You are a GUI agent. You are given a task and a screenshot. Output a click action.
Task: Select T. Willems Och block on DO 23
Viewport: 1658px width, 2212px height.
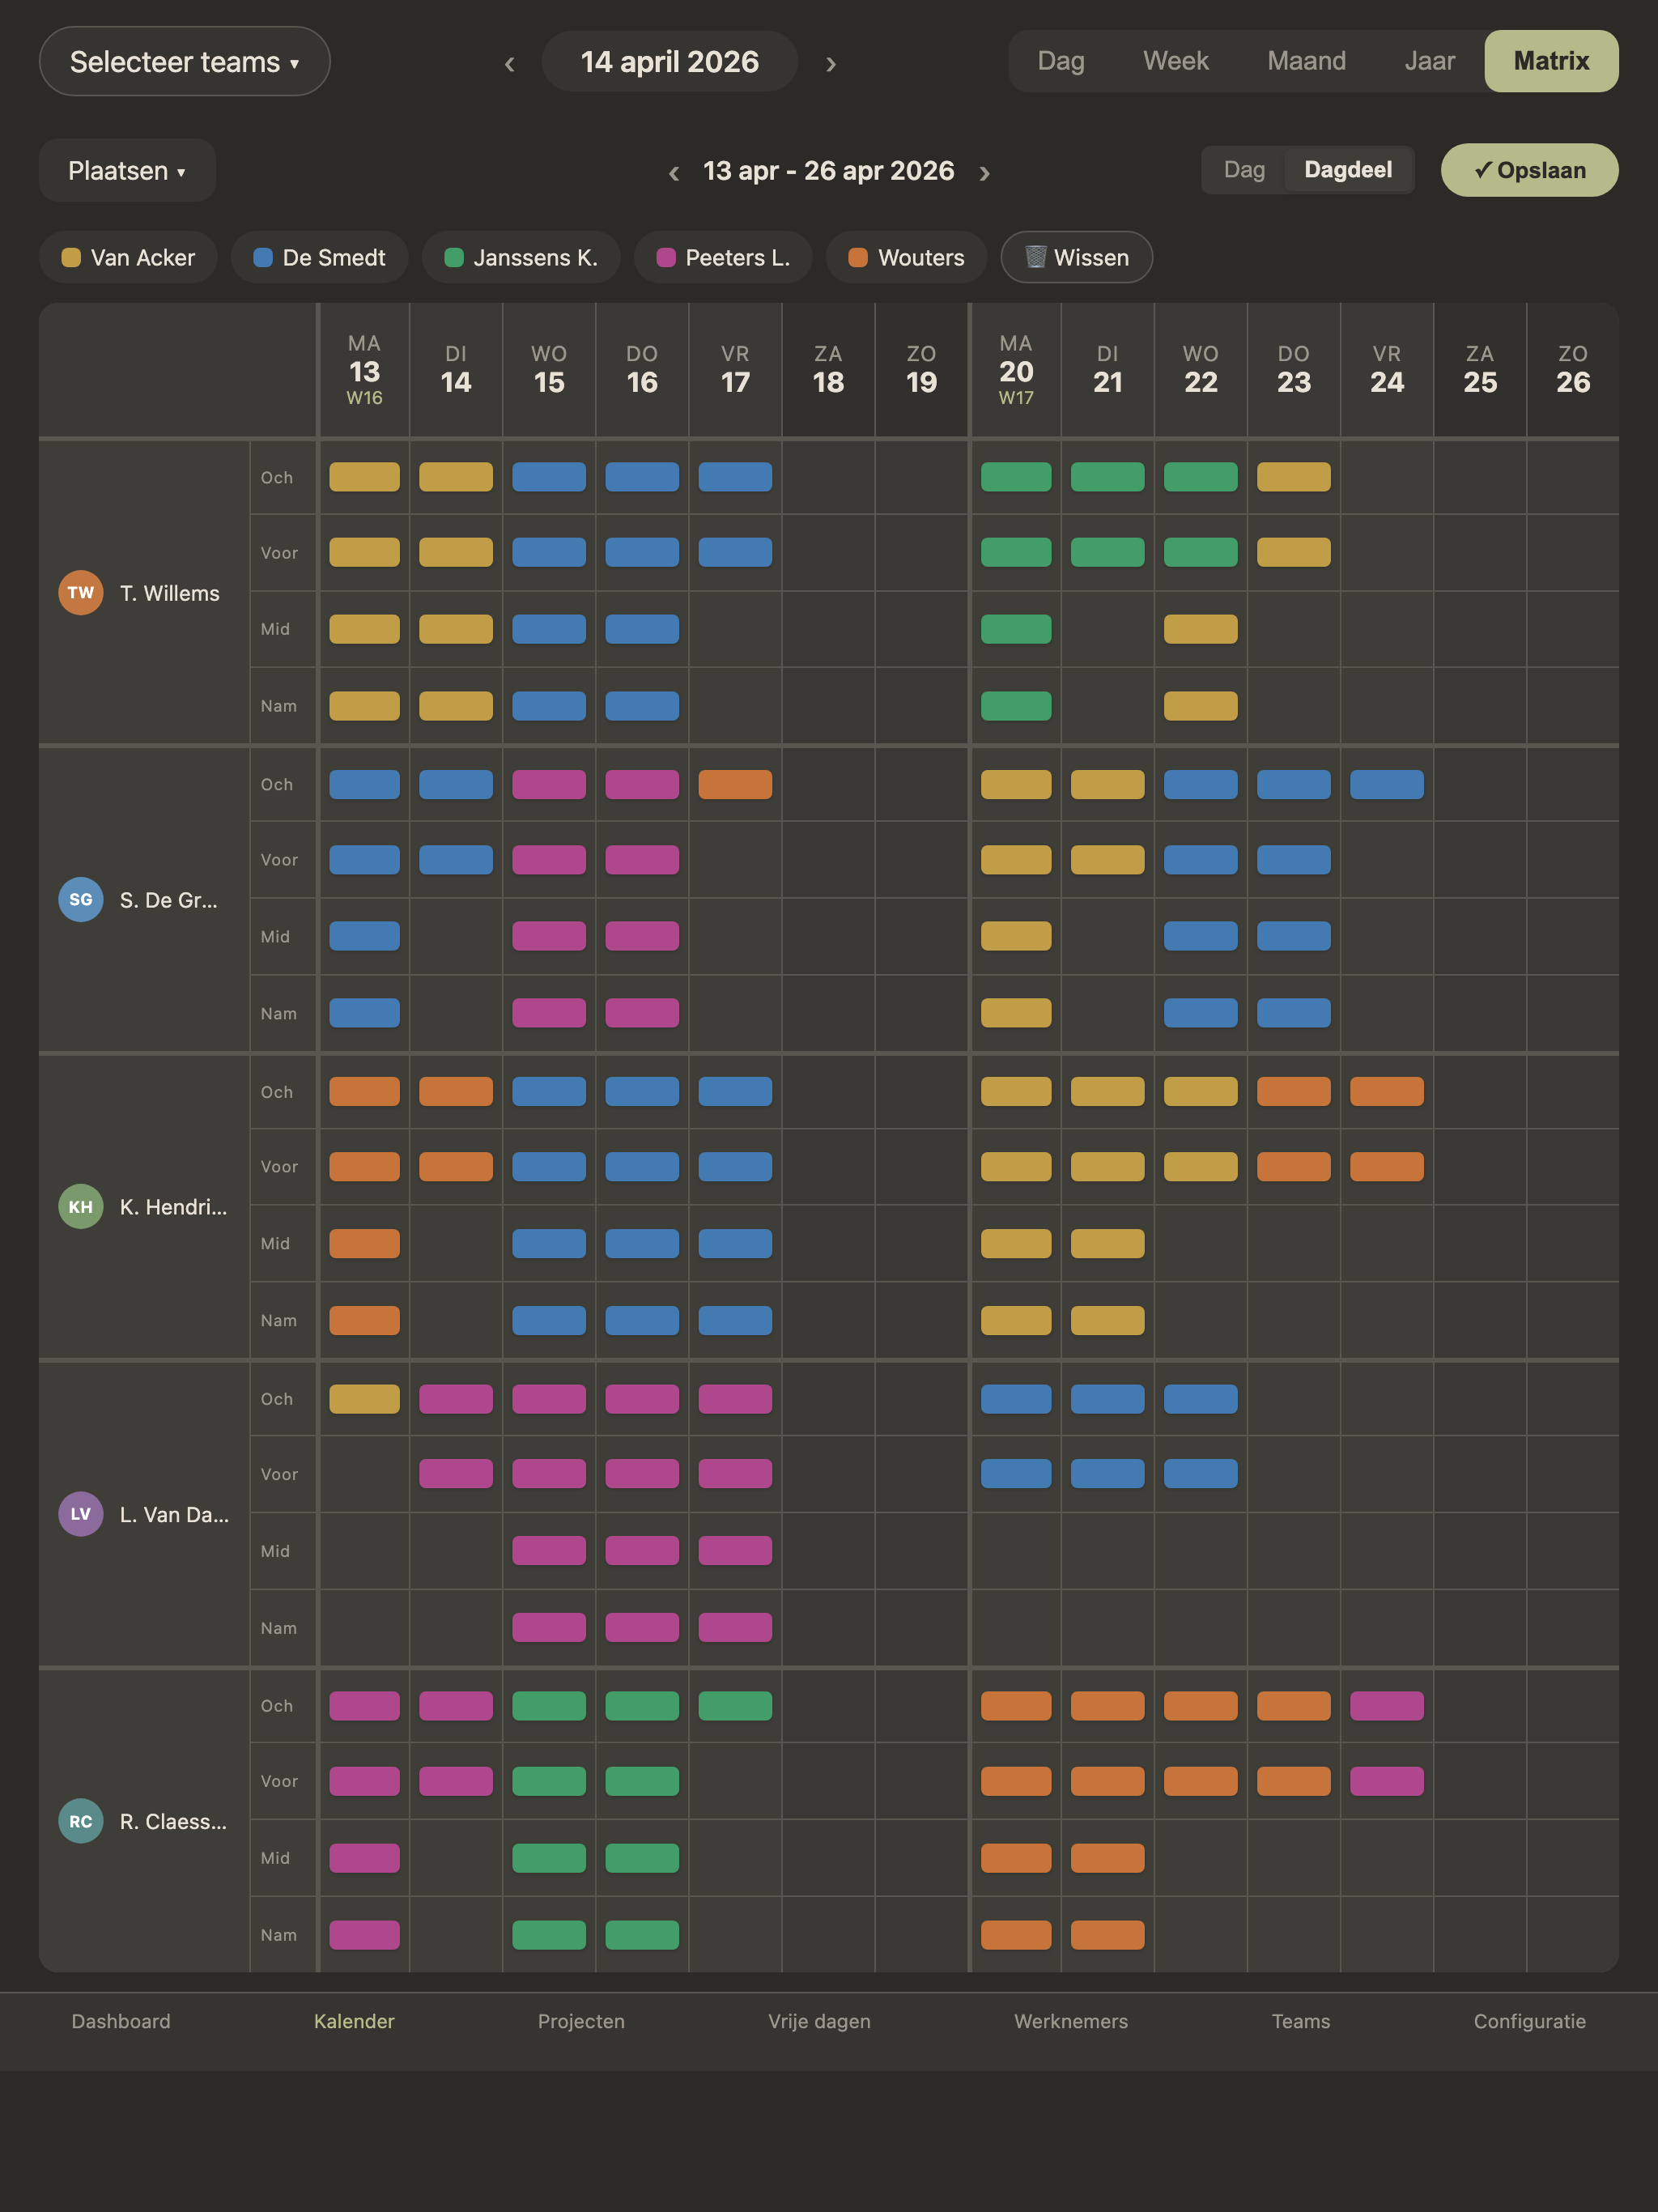coord(1294,477)
